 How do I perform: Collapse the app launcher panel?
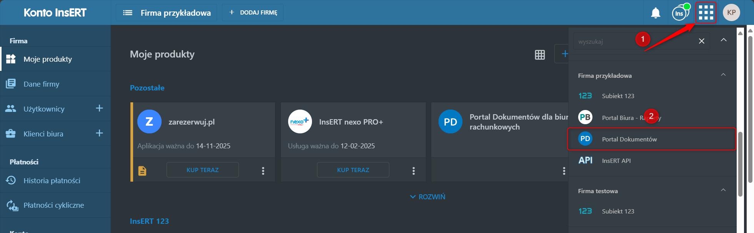[x=724, y=40]
